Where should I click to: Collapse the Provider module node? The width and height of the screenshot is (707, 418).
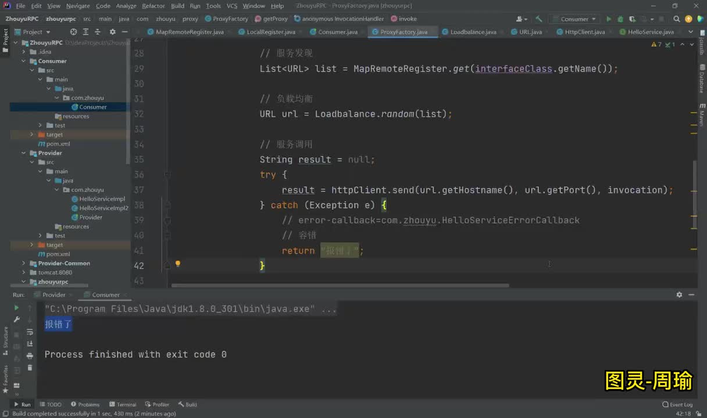tap(24, 153)
